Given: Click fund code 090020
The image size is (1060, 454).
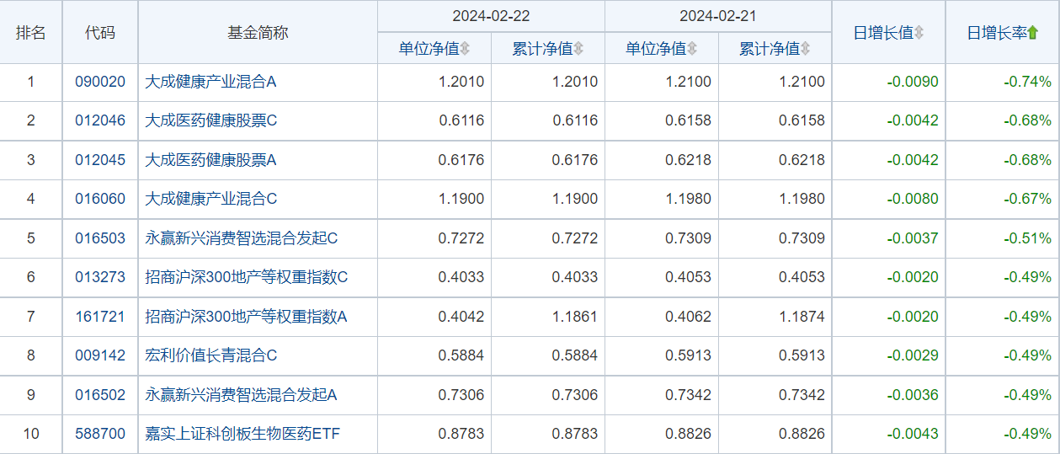Looking at the screenshot, I should click(100, 82).
